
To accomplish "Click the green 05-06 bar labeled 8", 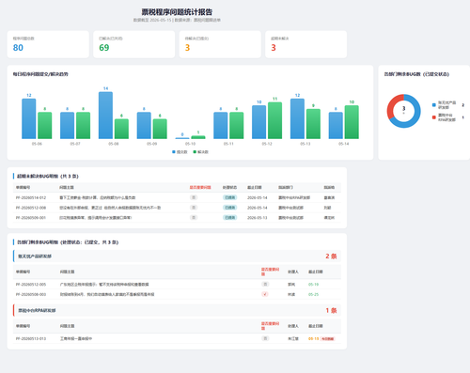I will pyautogui.click(x=45, y=125).
